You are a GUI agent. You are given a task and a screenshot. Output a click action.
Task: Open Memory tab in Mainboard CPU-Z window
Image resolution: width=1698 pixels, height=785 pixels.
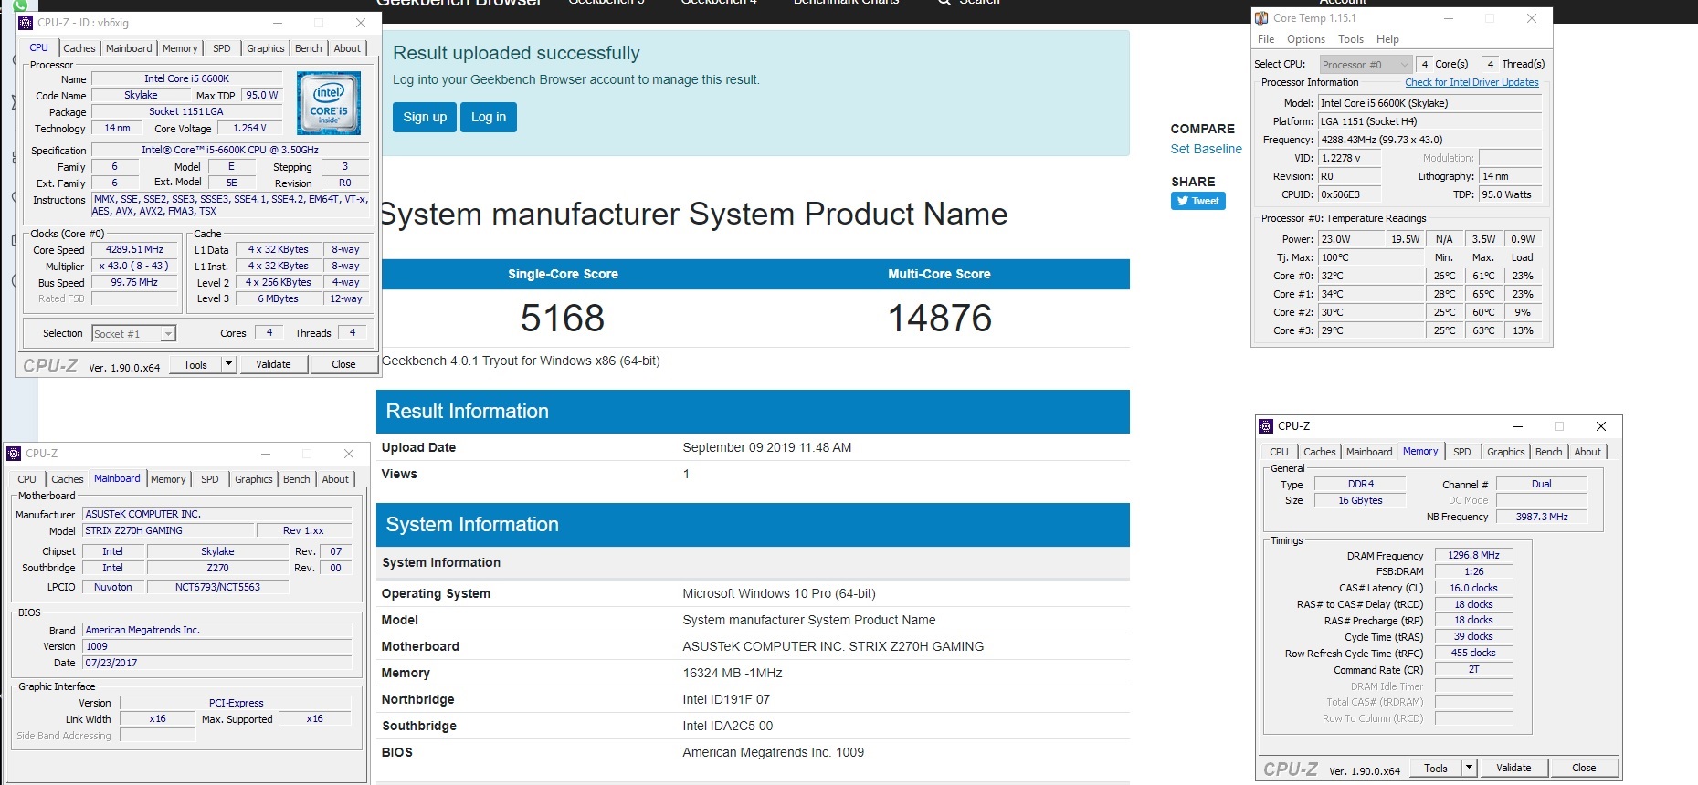(x=168, y=479)
